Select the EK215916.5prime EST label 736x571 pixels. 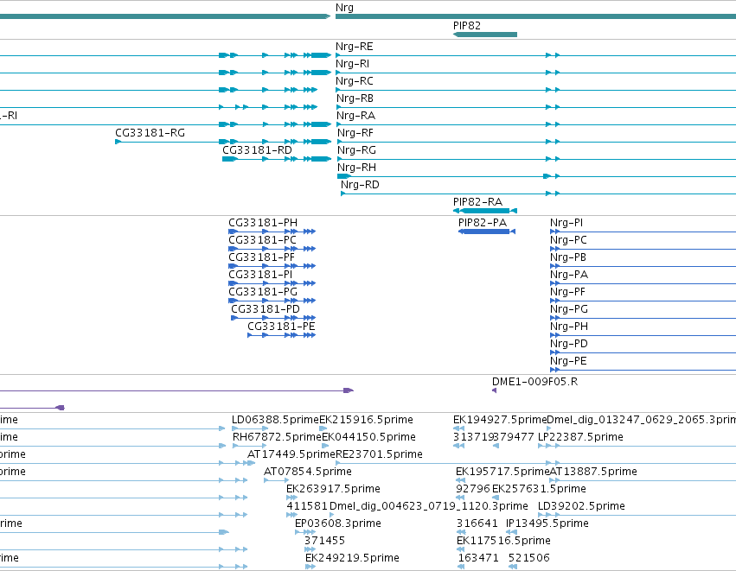pyautogui.click(x=366, y=420)
